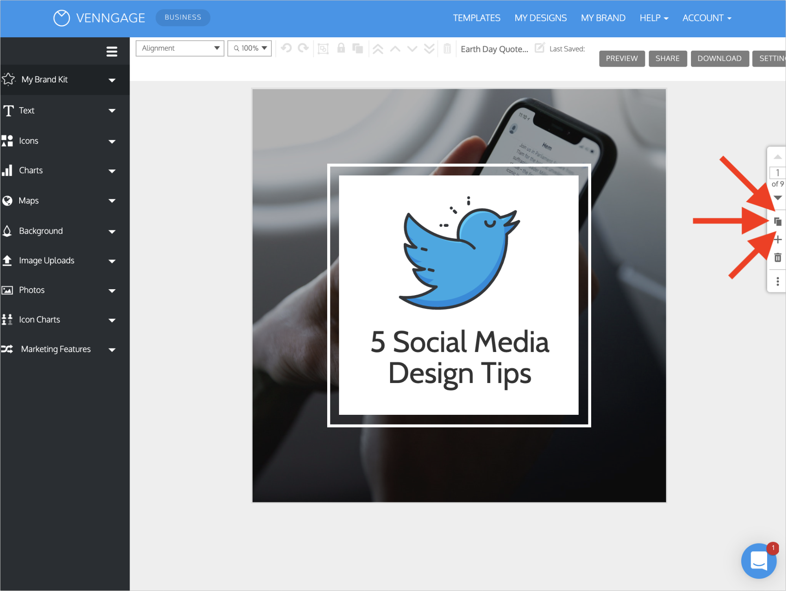Image resolution: width=786 pixels, height=591 pixels.
Task: Click the group objects icon in toolbar
Action: pos(323,49)
